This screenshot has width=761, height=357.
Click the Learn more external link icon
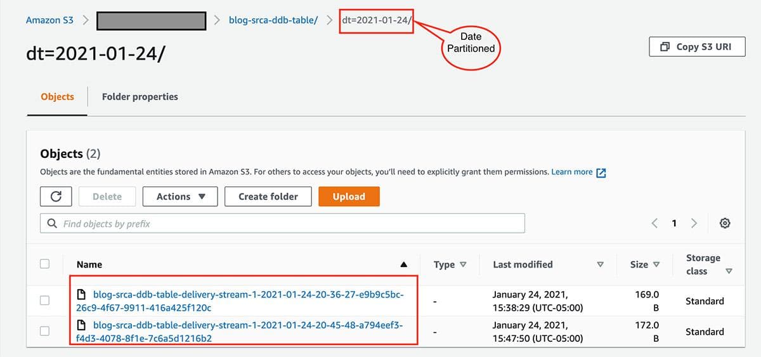601,172
